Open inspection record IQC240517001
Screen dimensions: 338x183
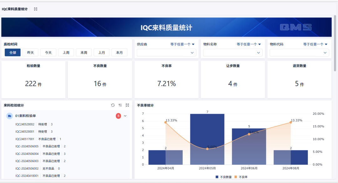tap(25, 139)
